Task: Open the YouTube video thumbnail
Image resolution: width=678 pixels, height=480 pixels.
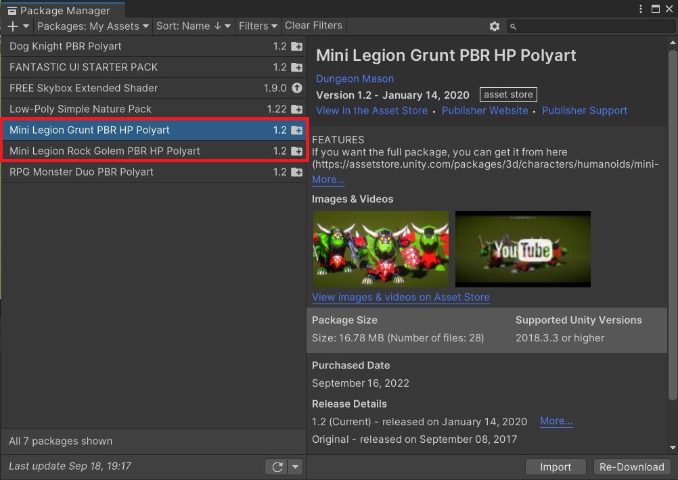Action: point(523,249)
